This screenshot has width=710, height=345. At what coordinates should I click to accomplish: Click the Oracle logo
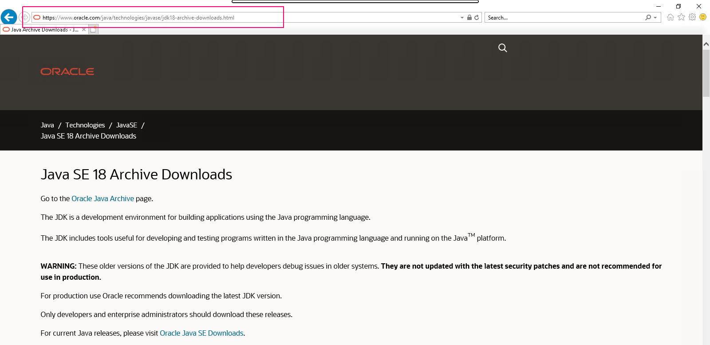point(67,71)
